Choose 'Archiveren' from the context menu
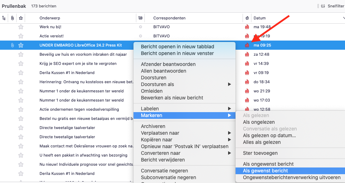 click(x=153, y=126)
